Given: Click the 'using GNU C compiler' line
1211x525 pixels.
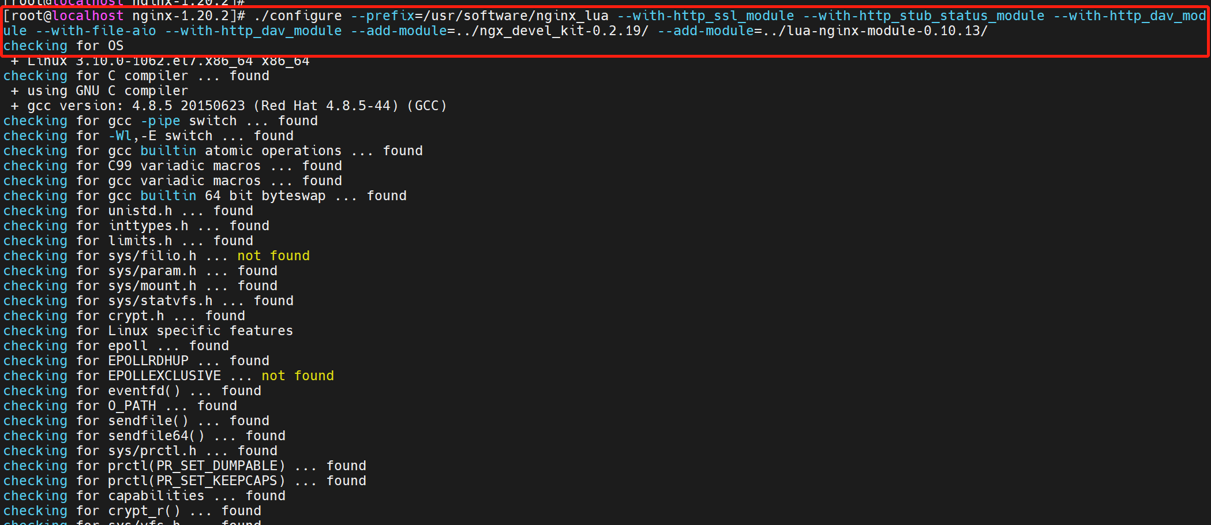Looking at the screenshot, I should (x=100, y=91).
